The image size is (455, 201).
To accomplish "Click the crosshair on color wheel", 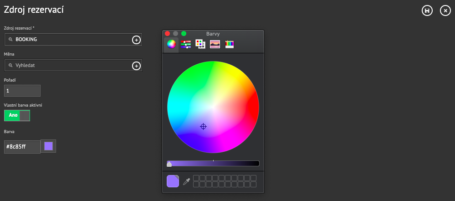I will [x=204, y=126].
